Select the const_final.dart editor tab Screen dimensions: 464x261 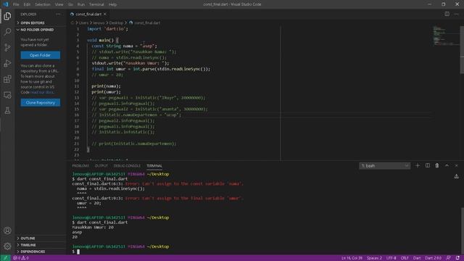click(x=88, y=14)
